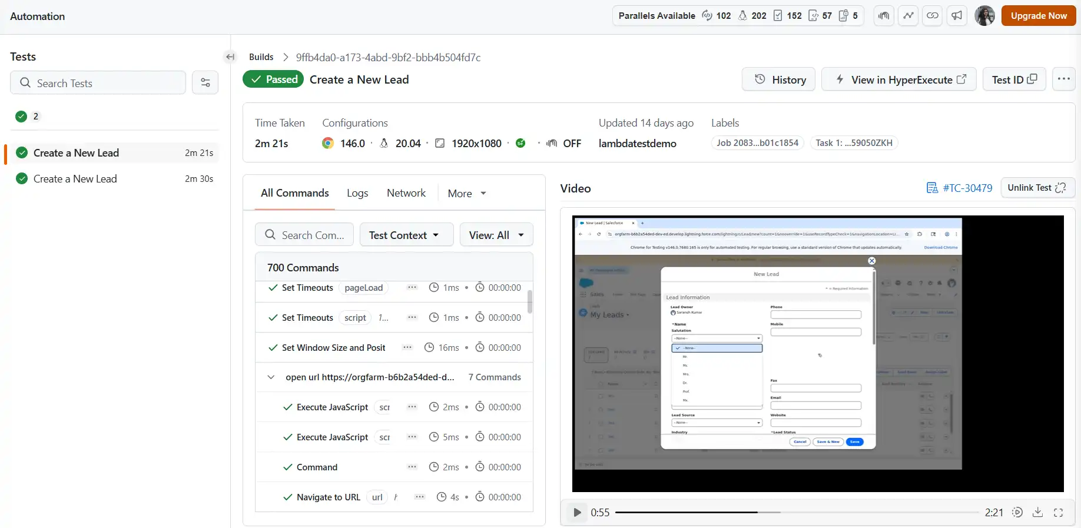Select the first Execute JavaScript command
The image size is (1081, 528).
pyautogui.click(x=394, y=407)
